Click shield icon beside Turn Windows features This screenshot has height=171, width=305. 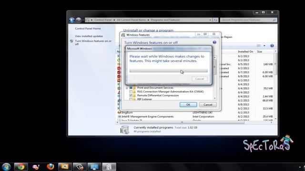(71, 41)
